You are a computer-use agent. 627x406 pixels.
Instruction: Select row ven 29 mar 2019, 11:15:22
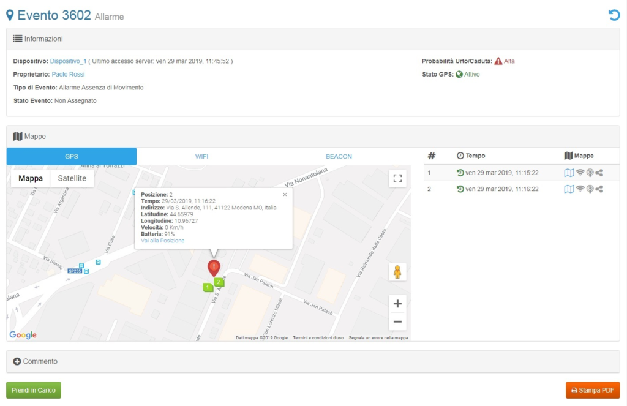click(522, 173)
